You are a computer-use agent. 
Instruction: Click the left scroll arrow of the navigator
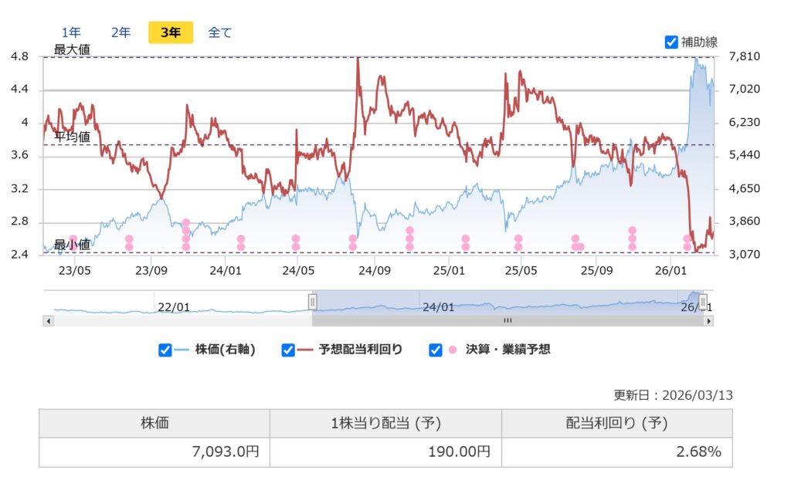click(x=48, y=320)
